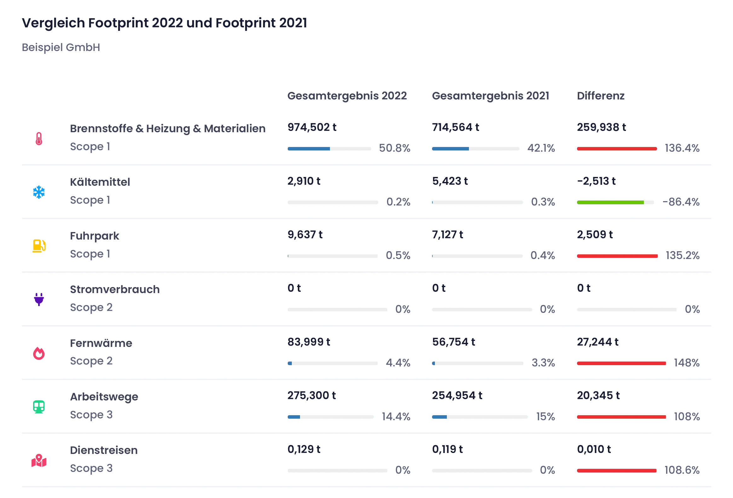Image resolution: width=733 pixels, height=498 pixels.
Task: Click the Kältemittel row title
Action: coord(100,182)
